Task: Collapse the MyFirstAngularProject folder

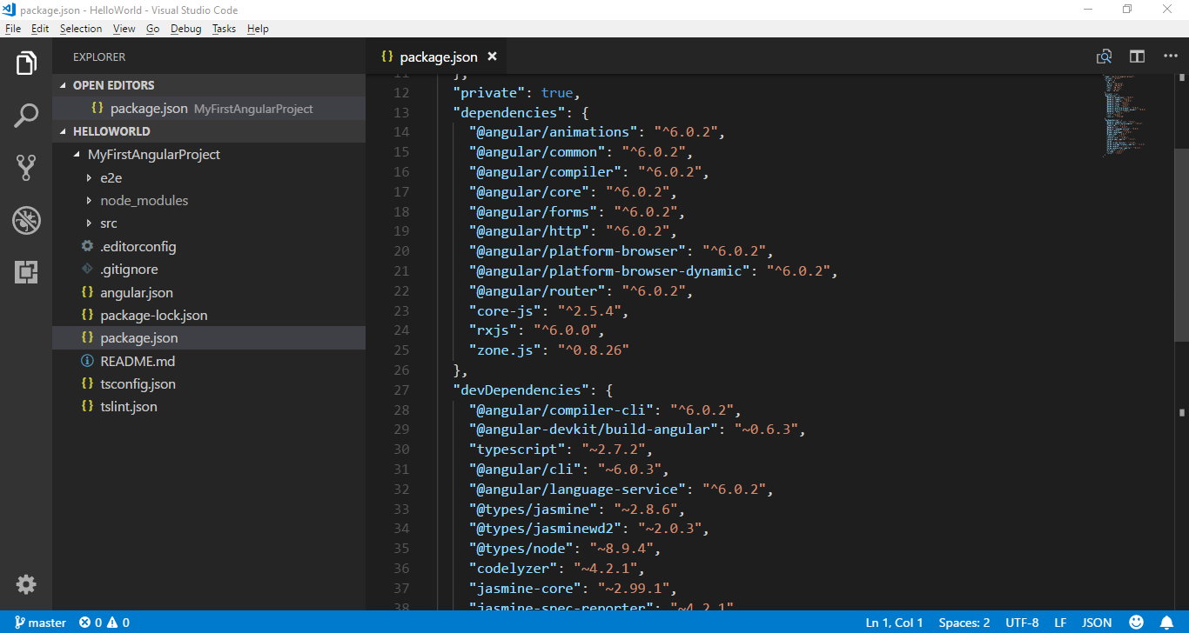Action: point(209,155)
